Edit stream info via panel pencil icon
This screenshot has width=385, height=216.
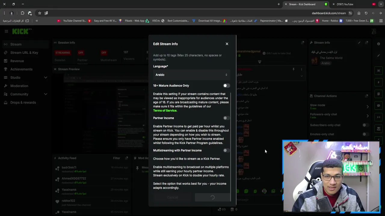[359, 43]
